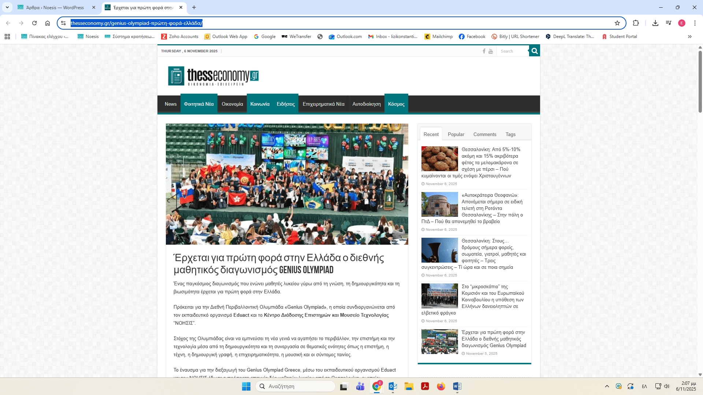
Task: Bookmark this page with the star icon
Action: (x=617, y=23)
